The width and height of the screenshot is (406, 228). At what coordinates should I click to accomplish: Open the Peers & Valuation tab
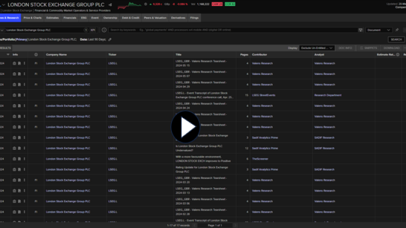(155, 17)
